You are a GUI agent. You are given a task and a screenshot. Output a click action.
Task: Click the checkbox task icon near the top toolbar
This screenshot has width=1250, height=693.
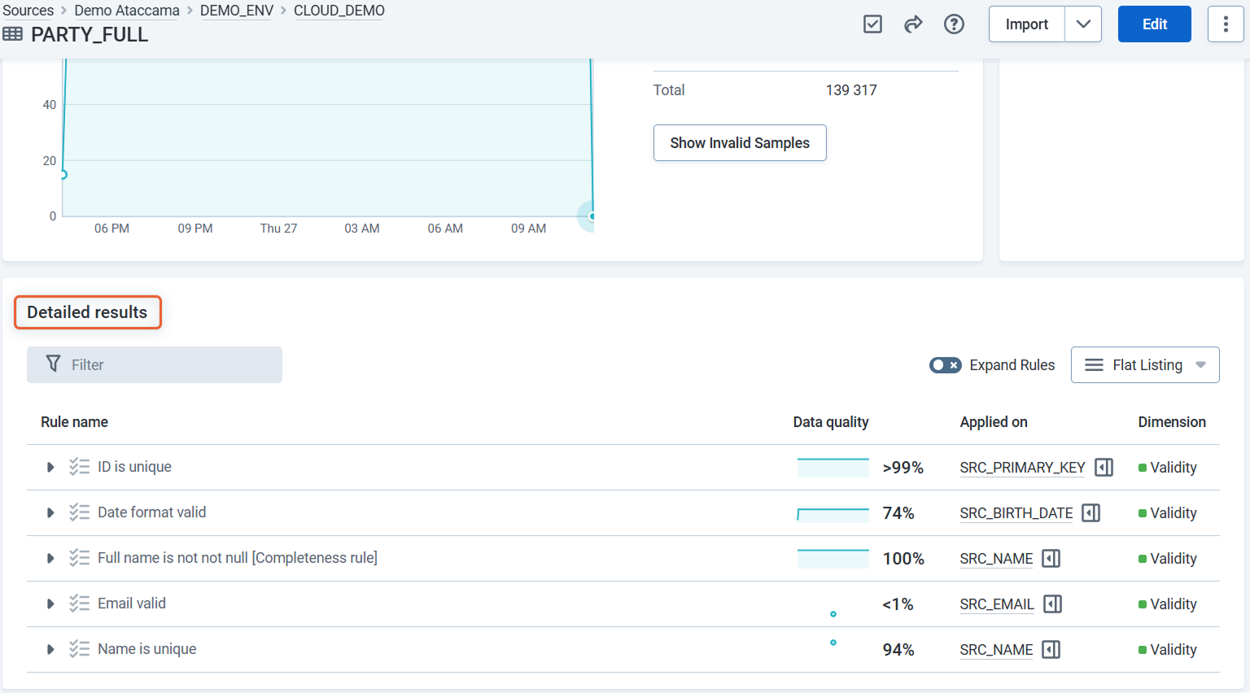click(x=872, y=24)
